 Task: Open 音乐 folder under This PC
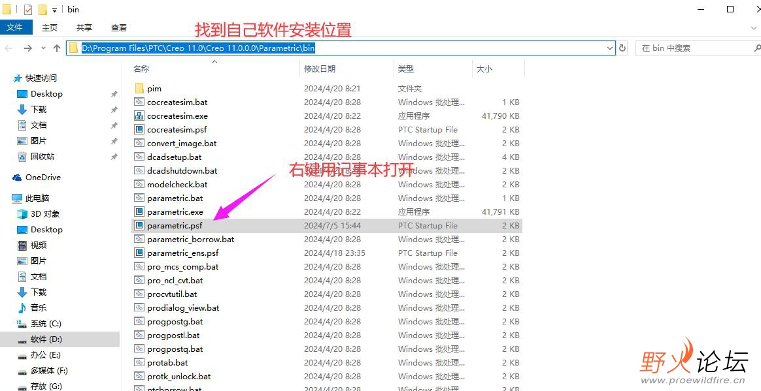(39, 307)
